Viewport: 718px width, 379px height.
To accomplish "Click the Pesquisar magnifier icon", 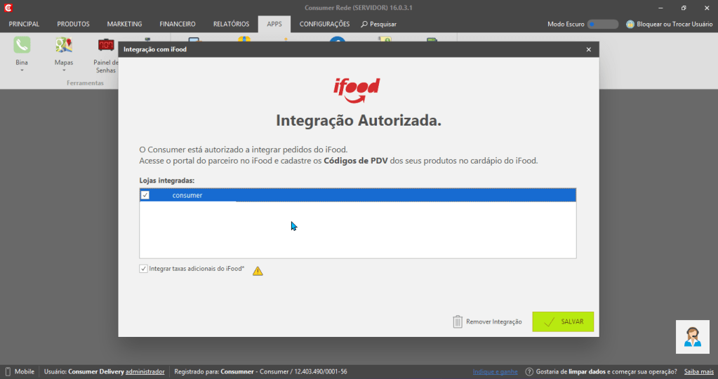I will click(x=364, y=24).
